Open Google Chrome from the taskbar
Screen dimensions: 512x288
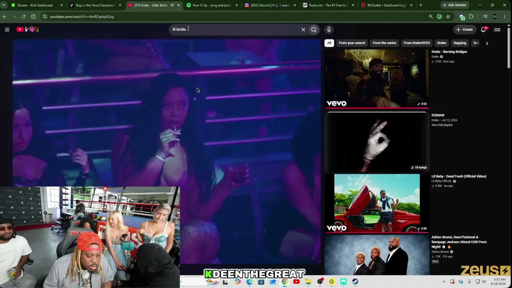coord(284,282)
